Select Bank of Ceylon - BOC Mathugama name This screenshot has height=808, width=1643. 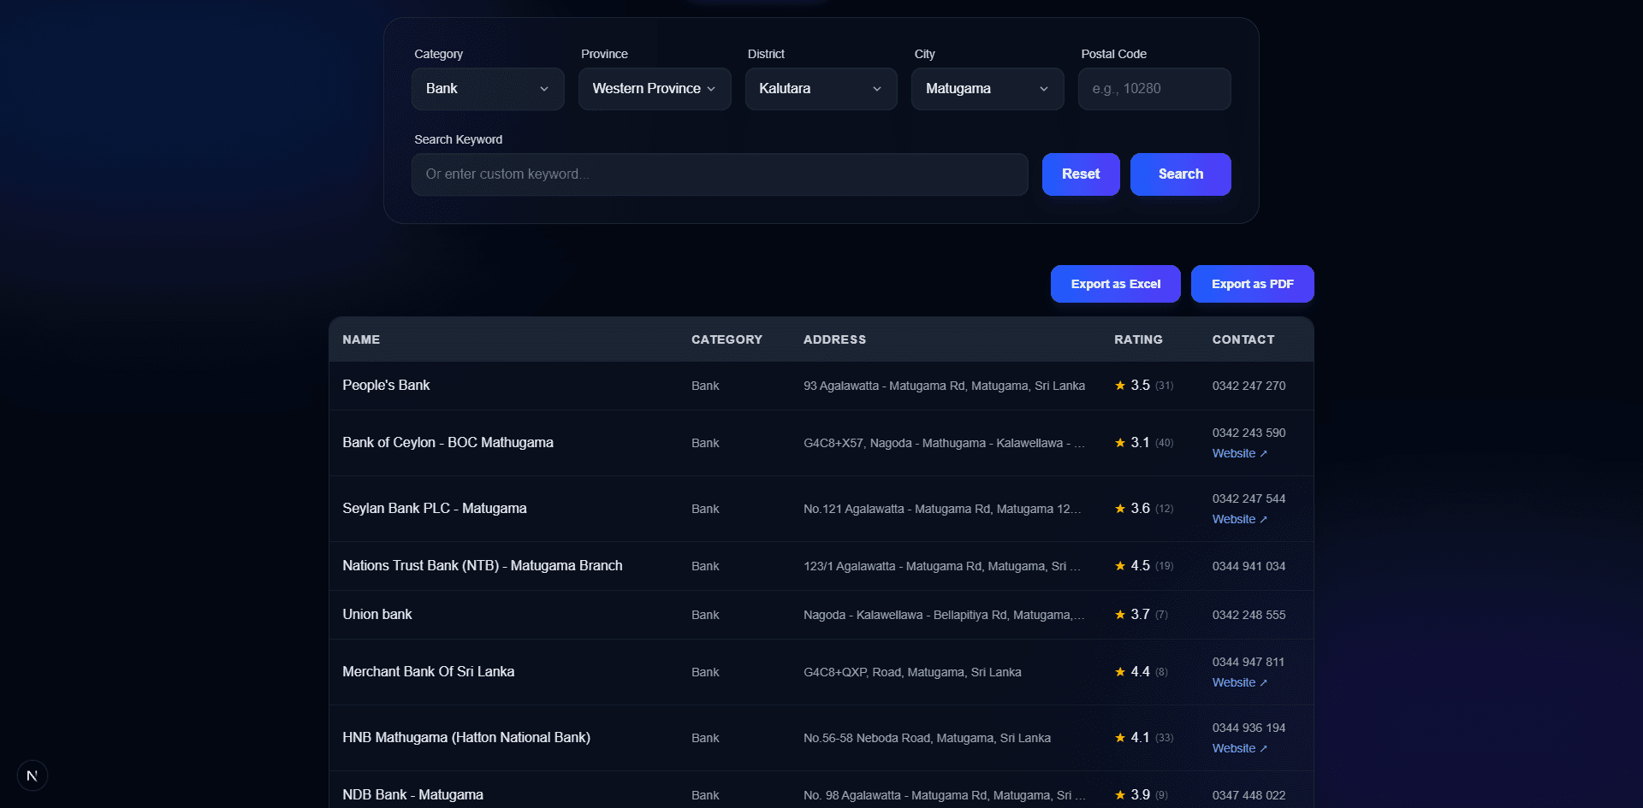pos(448,443)
